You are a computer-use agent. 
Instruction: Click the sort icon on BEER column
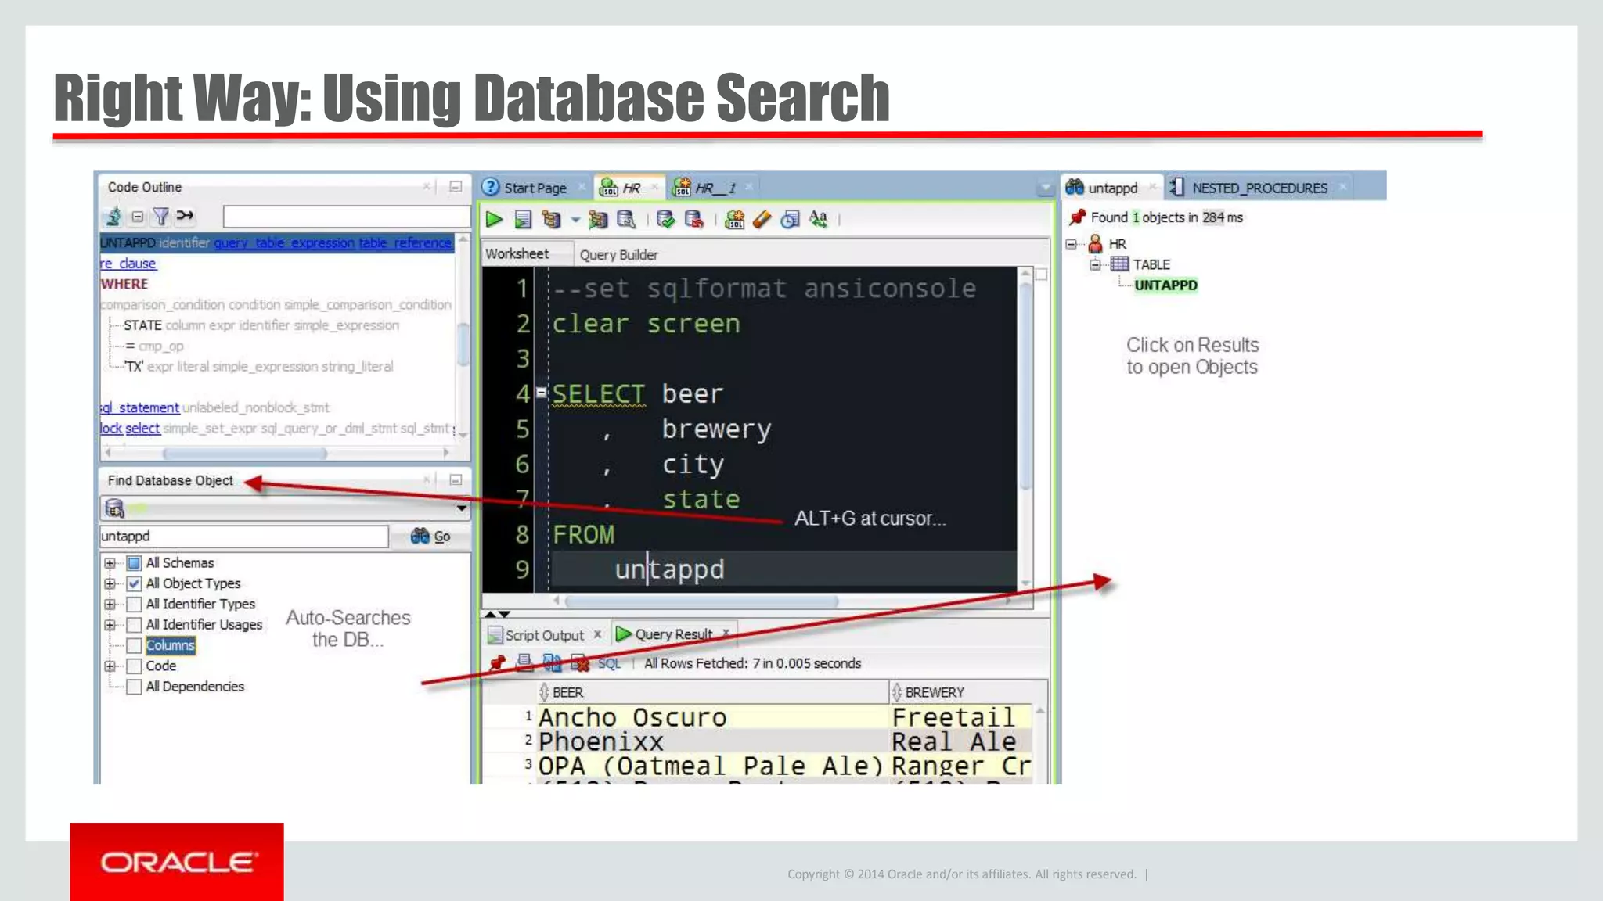(544, 692)
